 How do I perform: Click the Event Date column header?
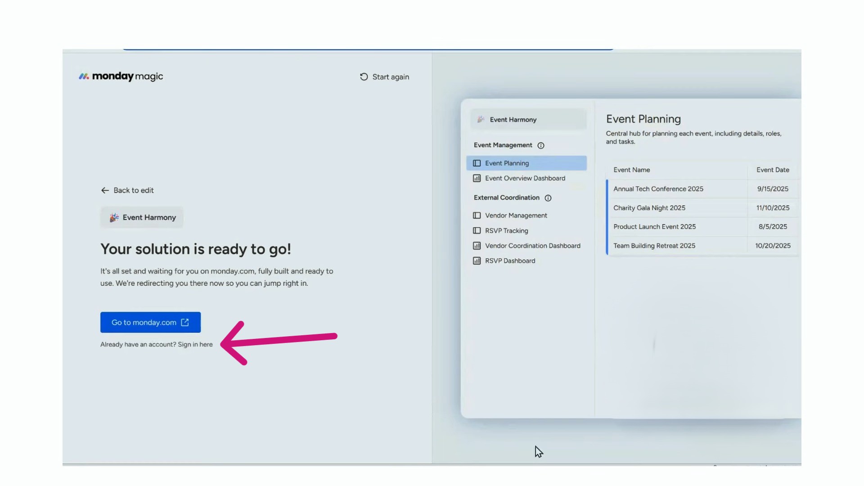[x=772, y=170]
